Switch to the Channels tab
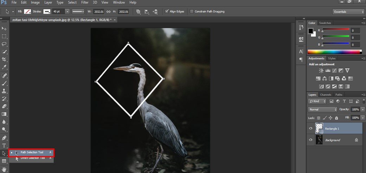This screenshot has width=366, height=173. point(326,95)
